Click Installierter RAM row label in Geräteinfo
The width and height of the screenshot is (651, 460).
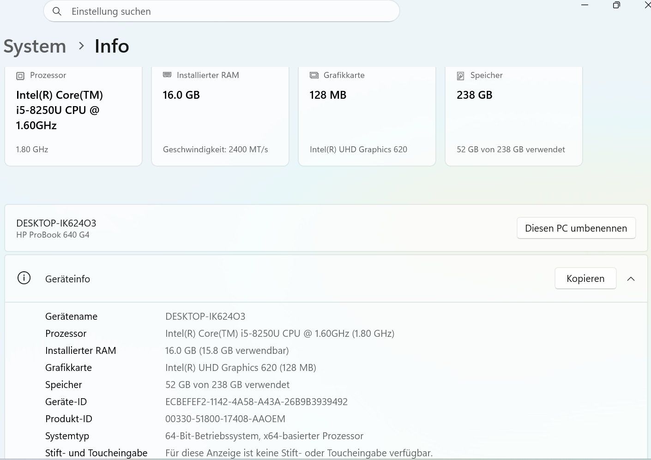[x=80, y=351]
